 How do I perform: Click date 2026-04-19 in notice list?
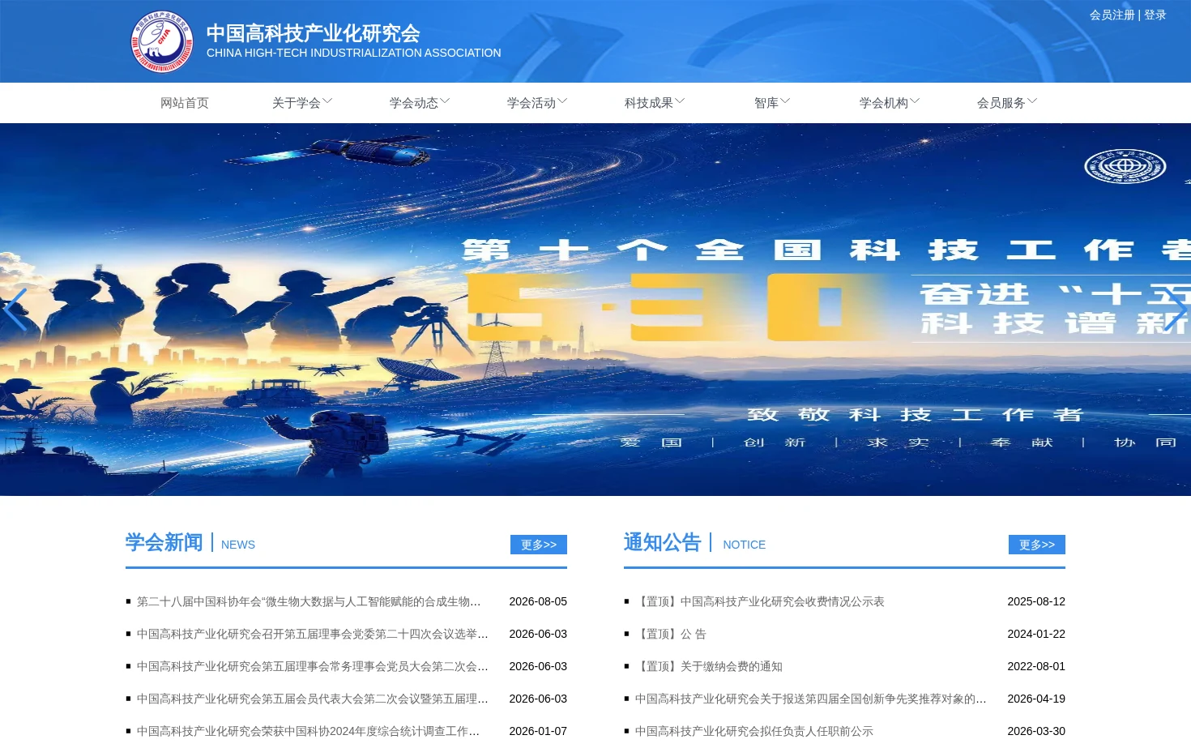[1036, 699]
